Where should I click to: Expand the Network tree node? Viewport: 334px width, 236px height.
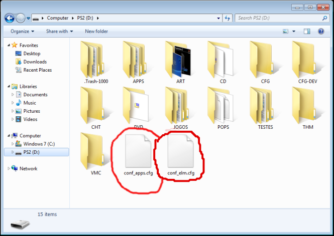9,169
